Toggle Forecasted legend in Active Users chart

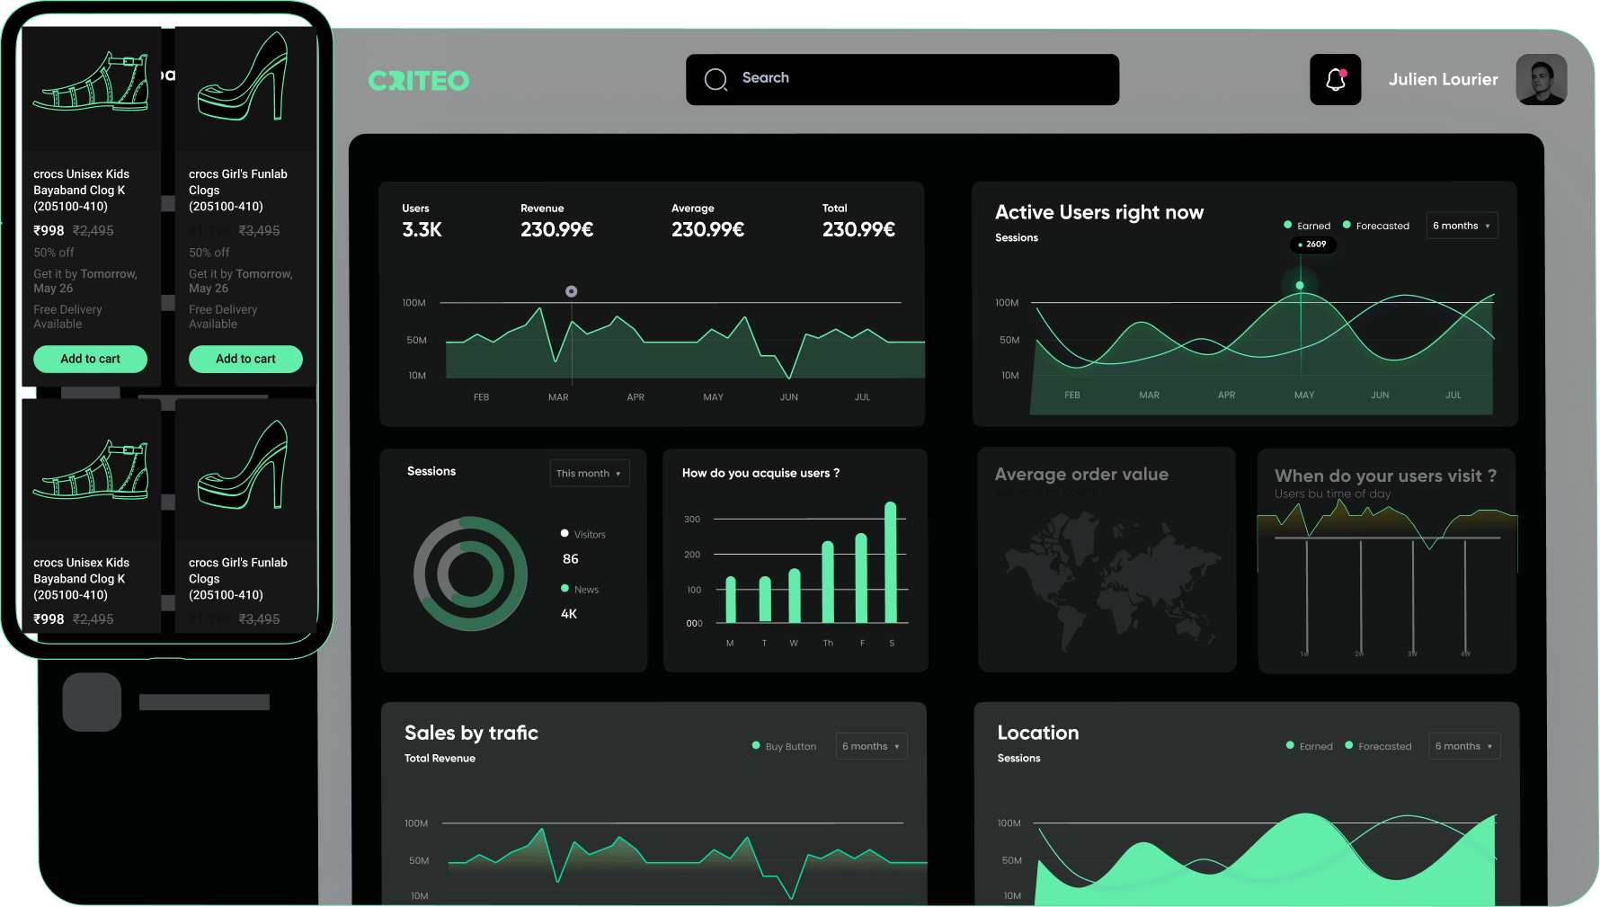coord(1375,226)
